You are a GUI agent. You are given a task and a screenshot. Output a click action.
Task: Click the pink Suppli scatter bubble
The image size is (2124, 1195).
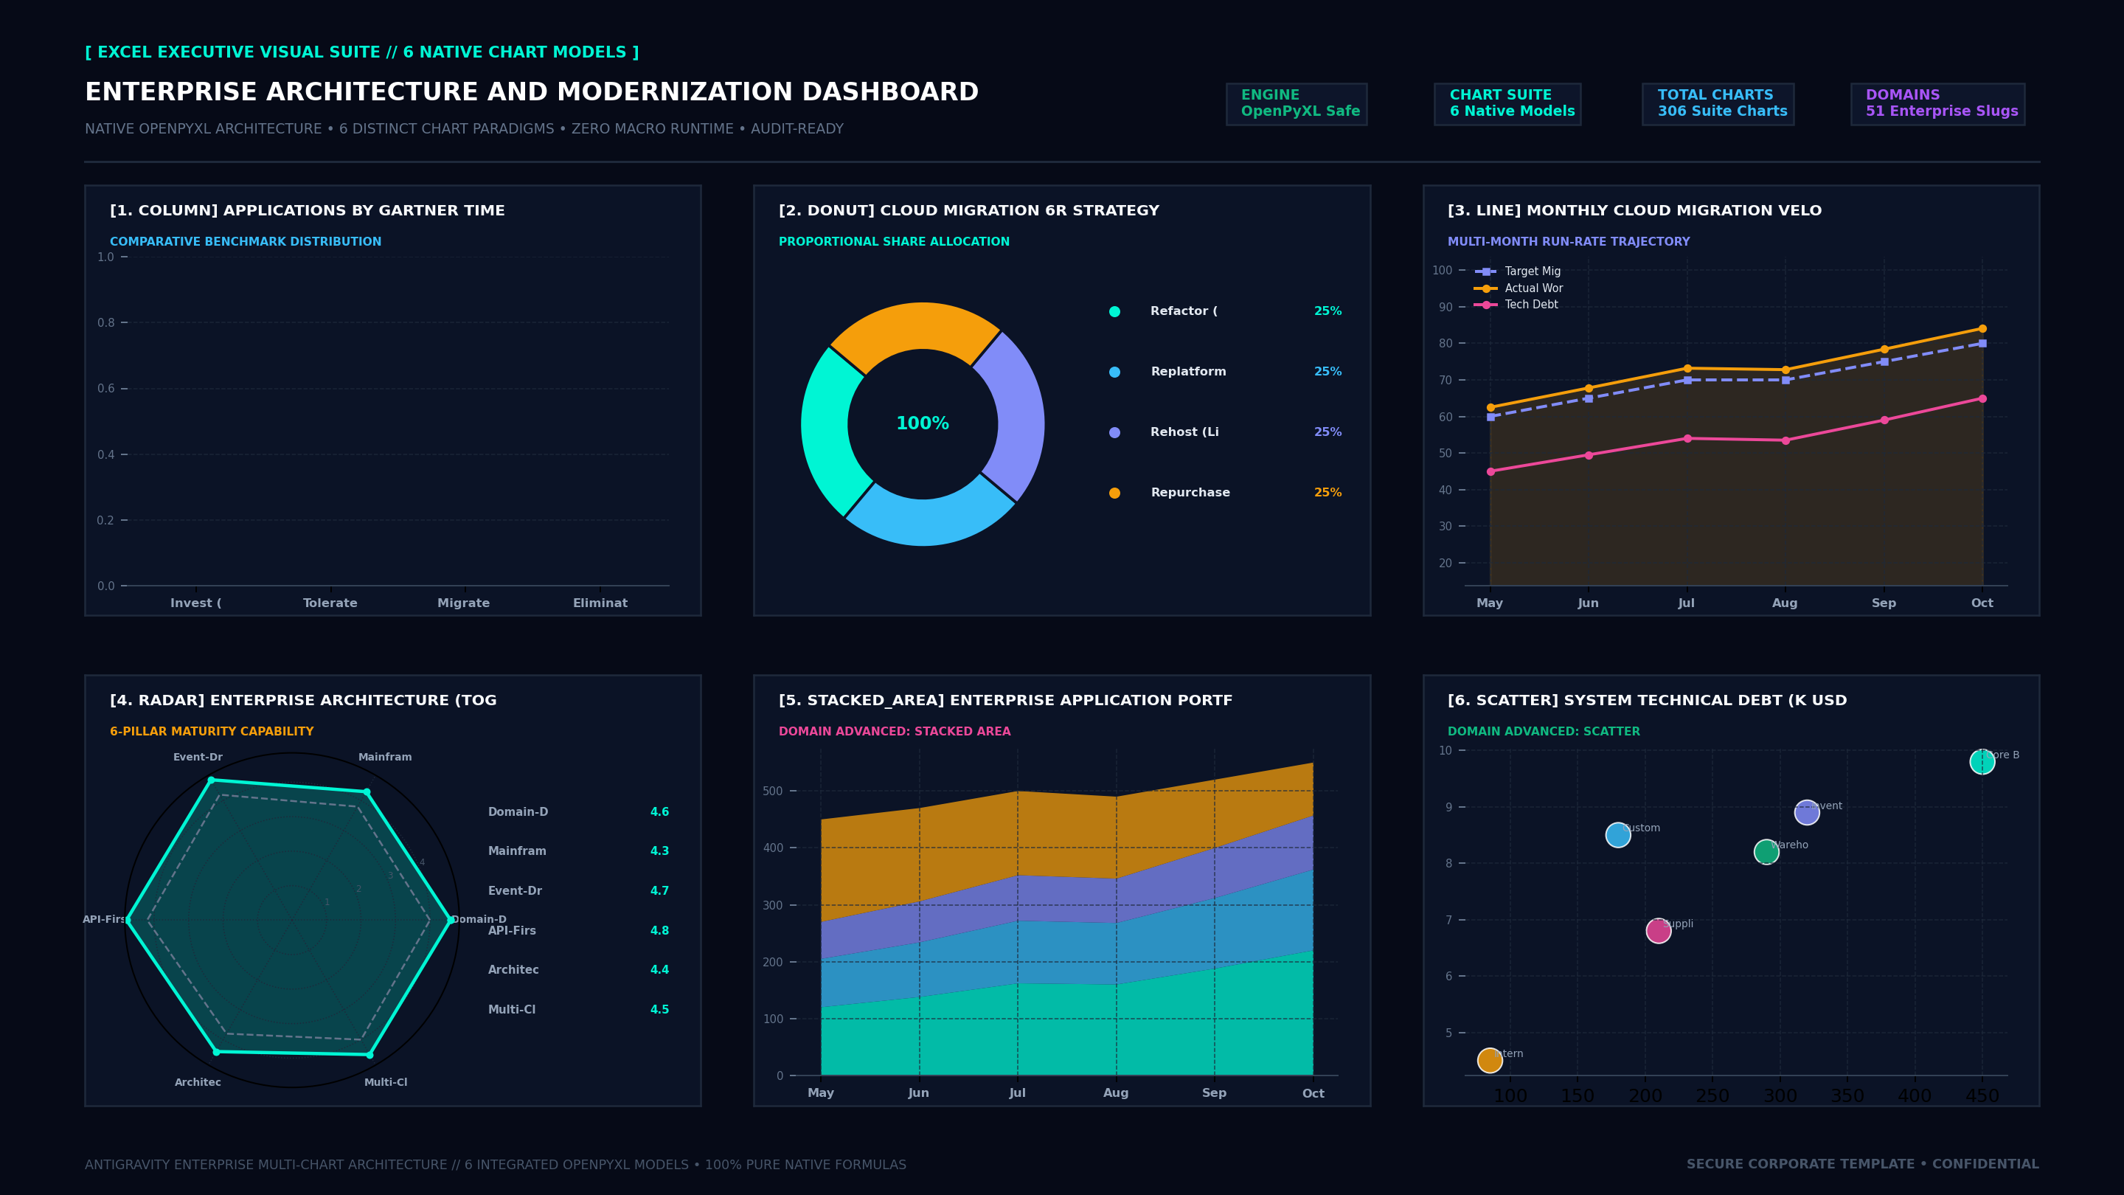click(x=1658, y=930)
